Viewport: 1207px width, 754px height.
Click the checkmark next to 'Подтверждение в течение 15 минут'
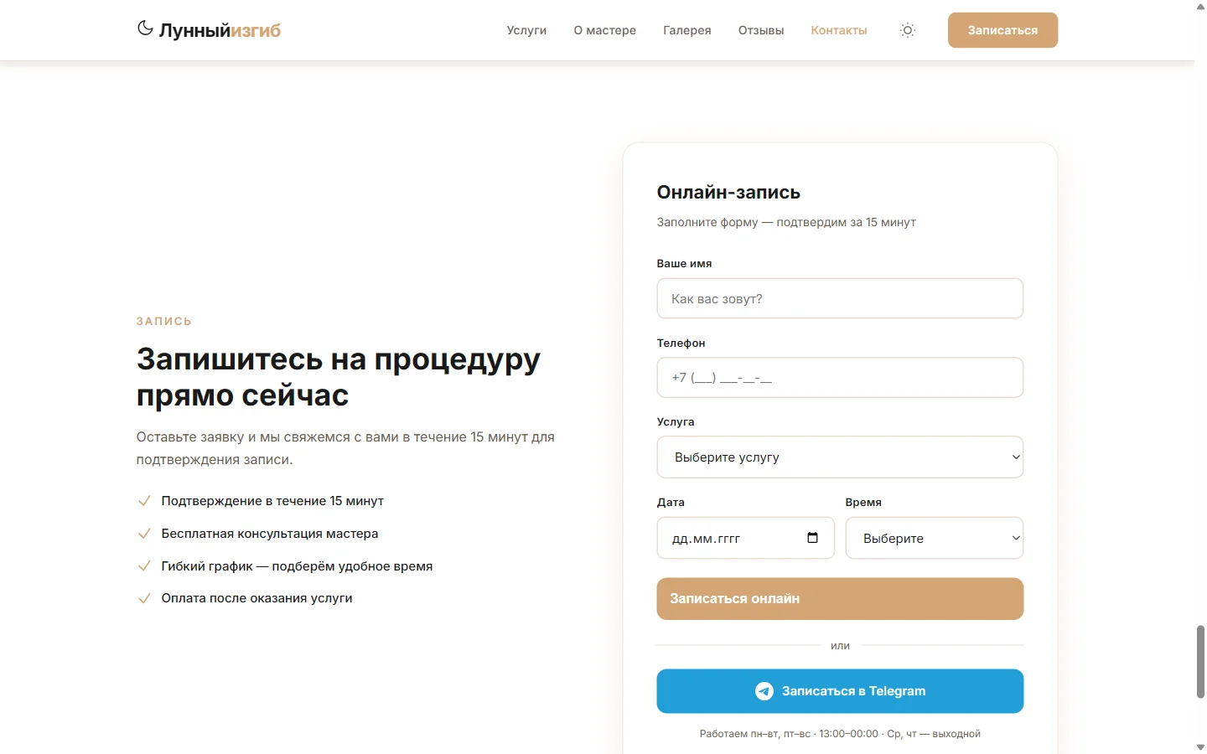coord(144,500)
